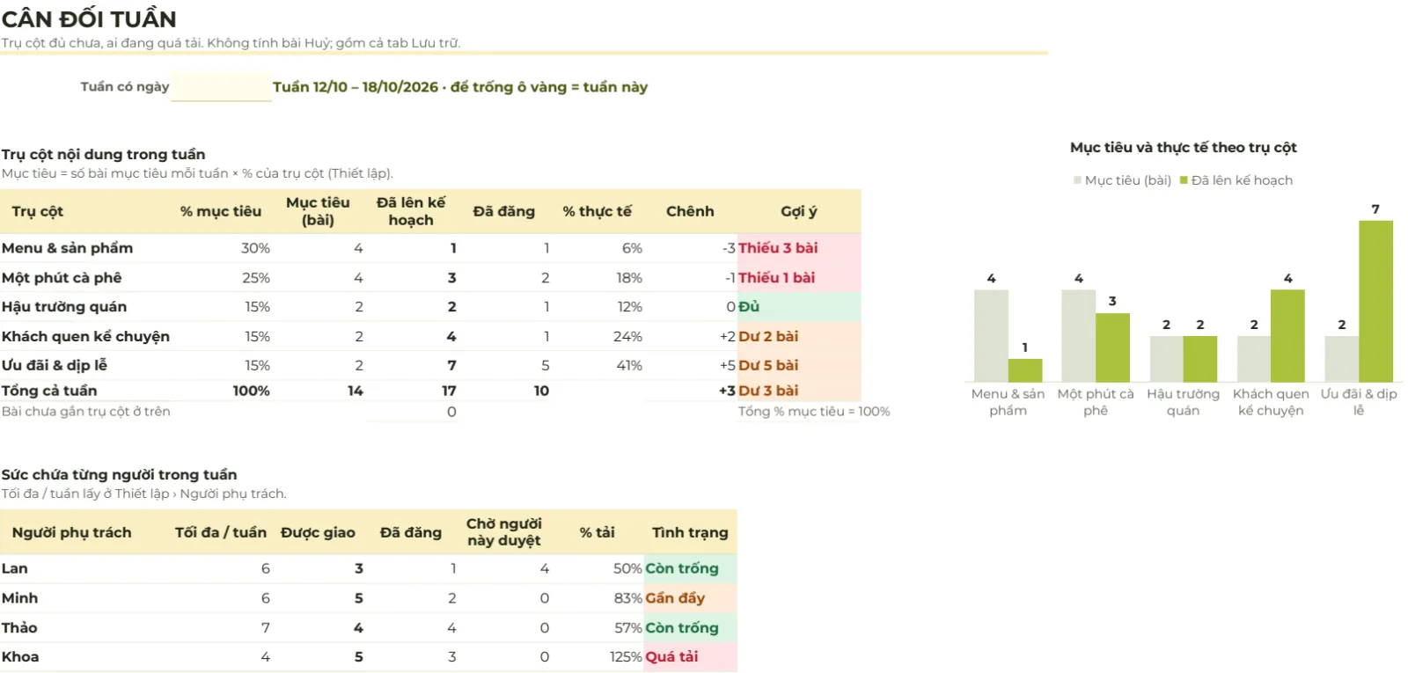Click the "Dư 2 bài" suggestion cell
Image resolution: width=1408 pixels, height=673 pixels.
click(799, 336)
